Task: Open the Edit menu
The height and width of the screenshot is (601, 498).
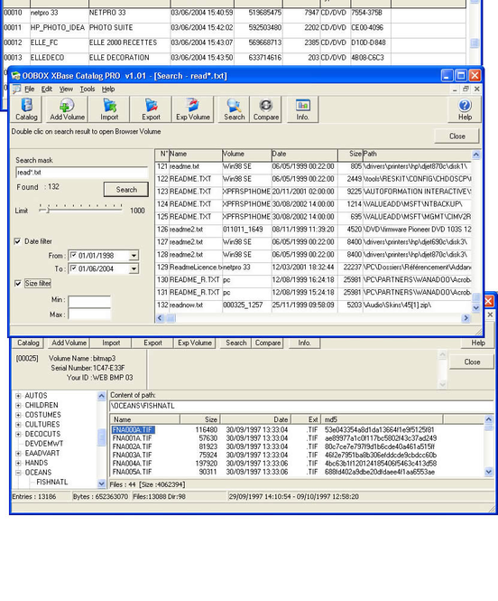Action: pos(47,89)
